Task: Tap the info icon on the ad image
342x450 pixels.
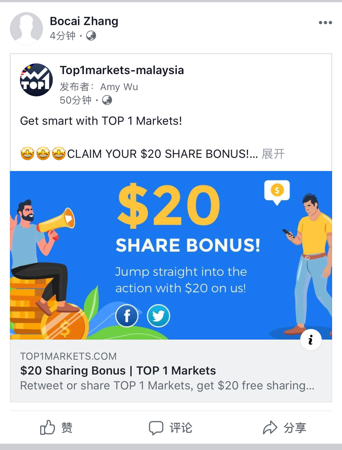Action: click(311, 340)
